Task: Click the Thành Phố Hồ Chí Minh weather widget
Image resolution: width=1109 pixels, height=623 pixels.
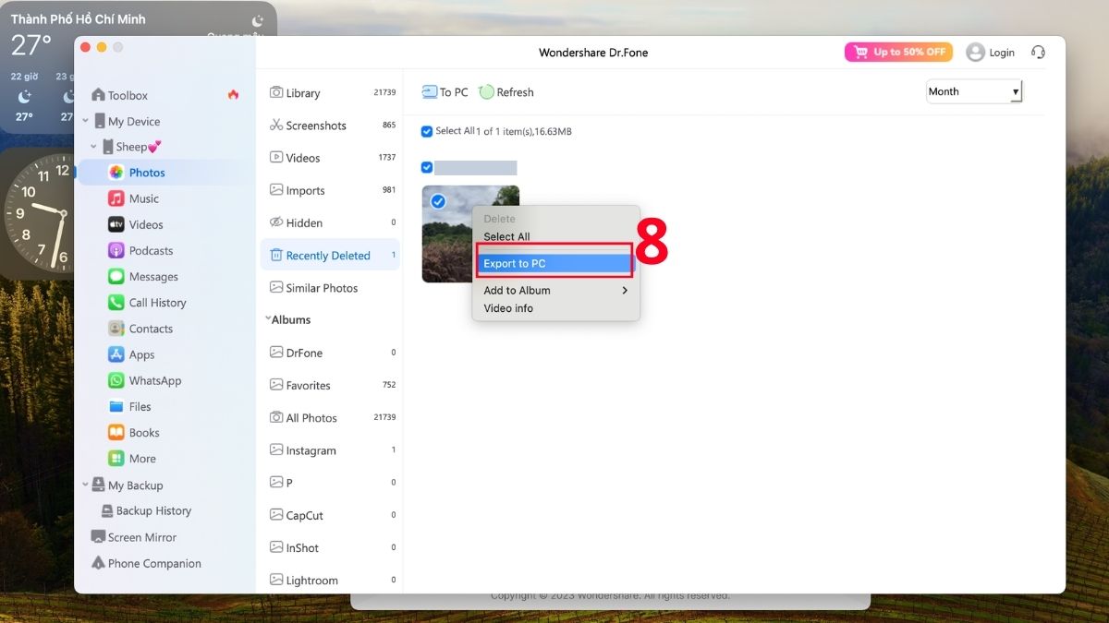Action: click(x=39, y=66)
